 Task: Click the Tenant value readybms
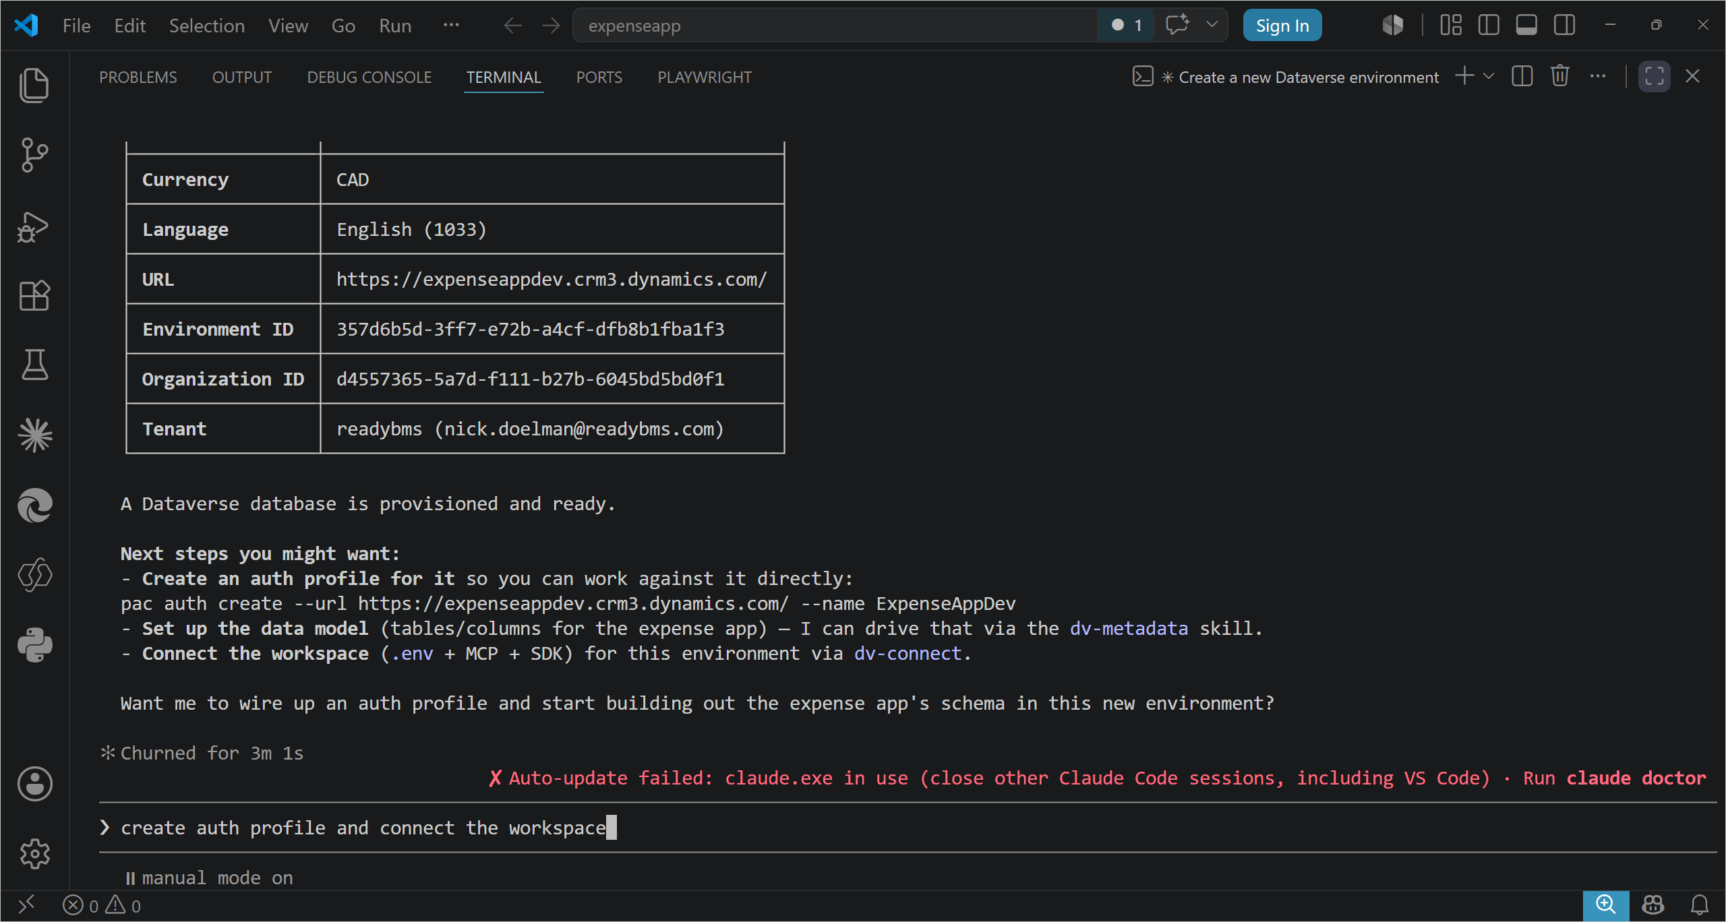point(530,429)
